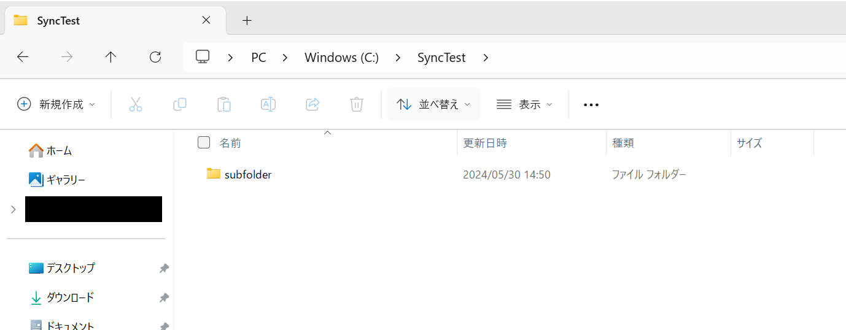Open the three-dot more options menu
846x330 pixels.
(x=591, y=105)
